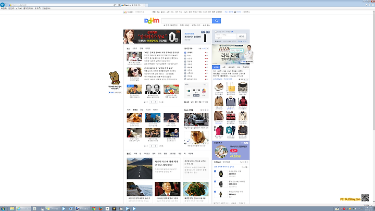Open Chrome from the taskbar
This screenshot has height=211, width=375.
(94, 208)
